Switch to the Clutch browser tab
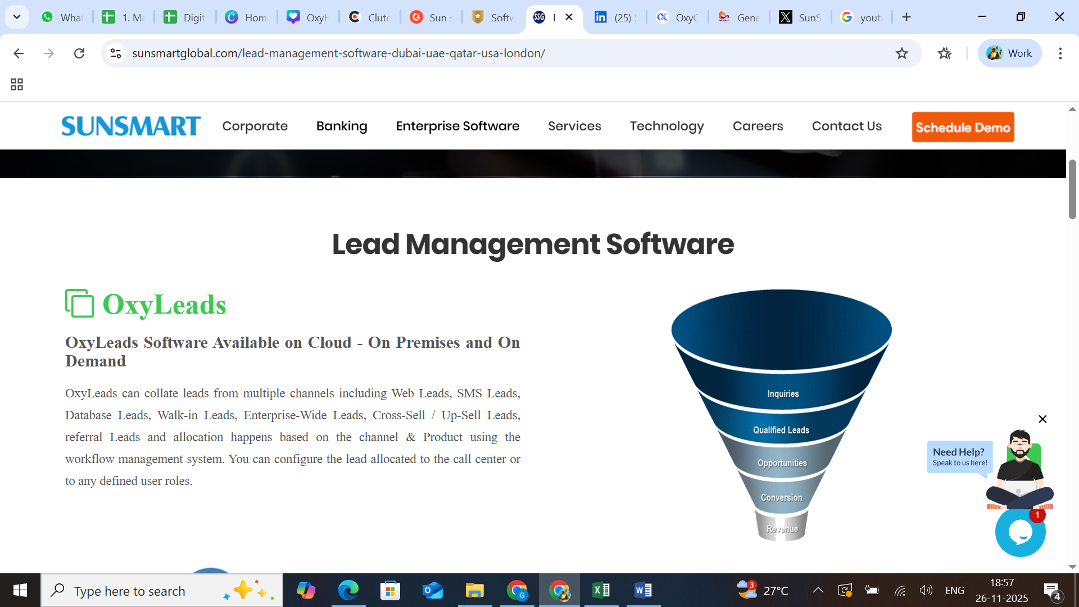Viewport: 1079px width, 607px height. [x=370, y=17]
